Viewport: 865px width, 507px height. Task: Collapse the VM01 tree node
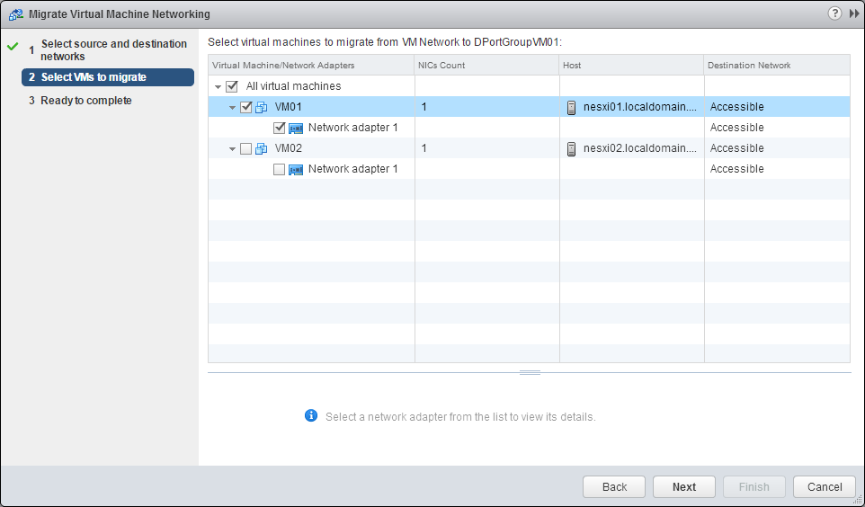point(233,108)
